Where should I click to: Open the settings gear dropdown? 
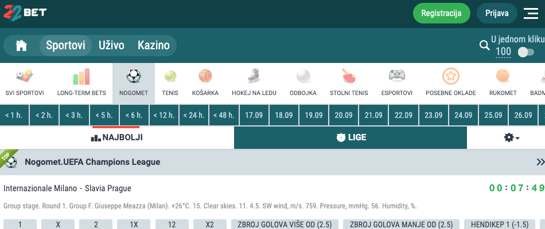[x=511, y=138]
